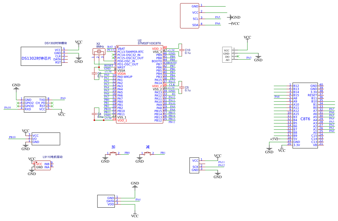Select the PA3 net label near AO pin
The image size is (338, 221).
[249, 58]
